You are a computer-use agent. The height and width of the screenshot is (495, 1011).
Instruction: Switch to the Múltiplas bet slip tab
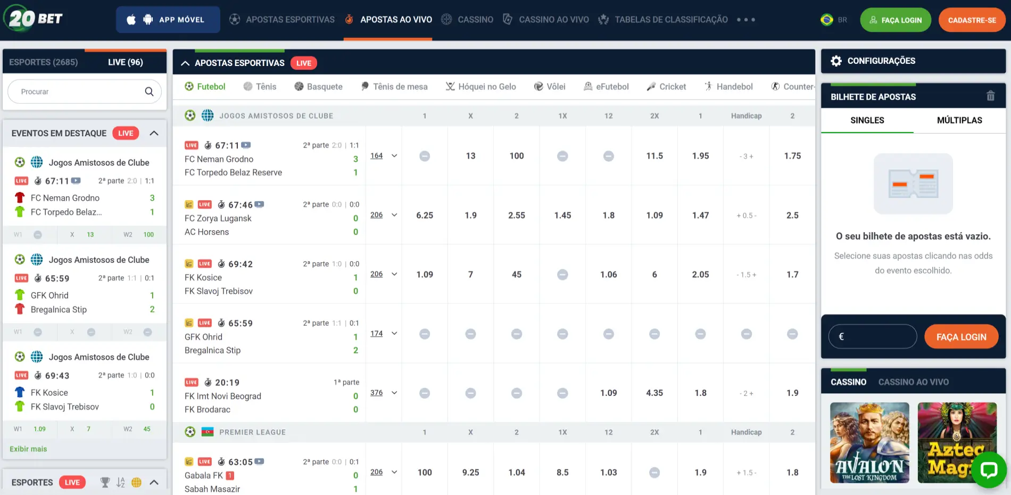(x=959, y=120)
